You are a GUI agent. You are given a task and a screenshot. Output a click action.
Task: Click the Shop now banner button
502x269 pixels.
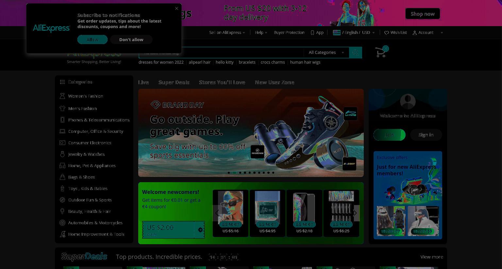(x=423, y=14)
